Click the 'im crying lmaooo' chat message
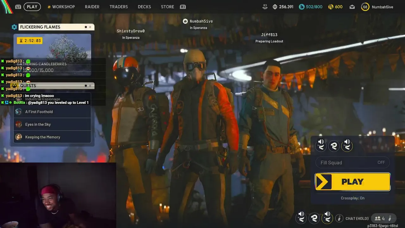 tap(40, 96)
